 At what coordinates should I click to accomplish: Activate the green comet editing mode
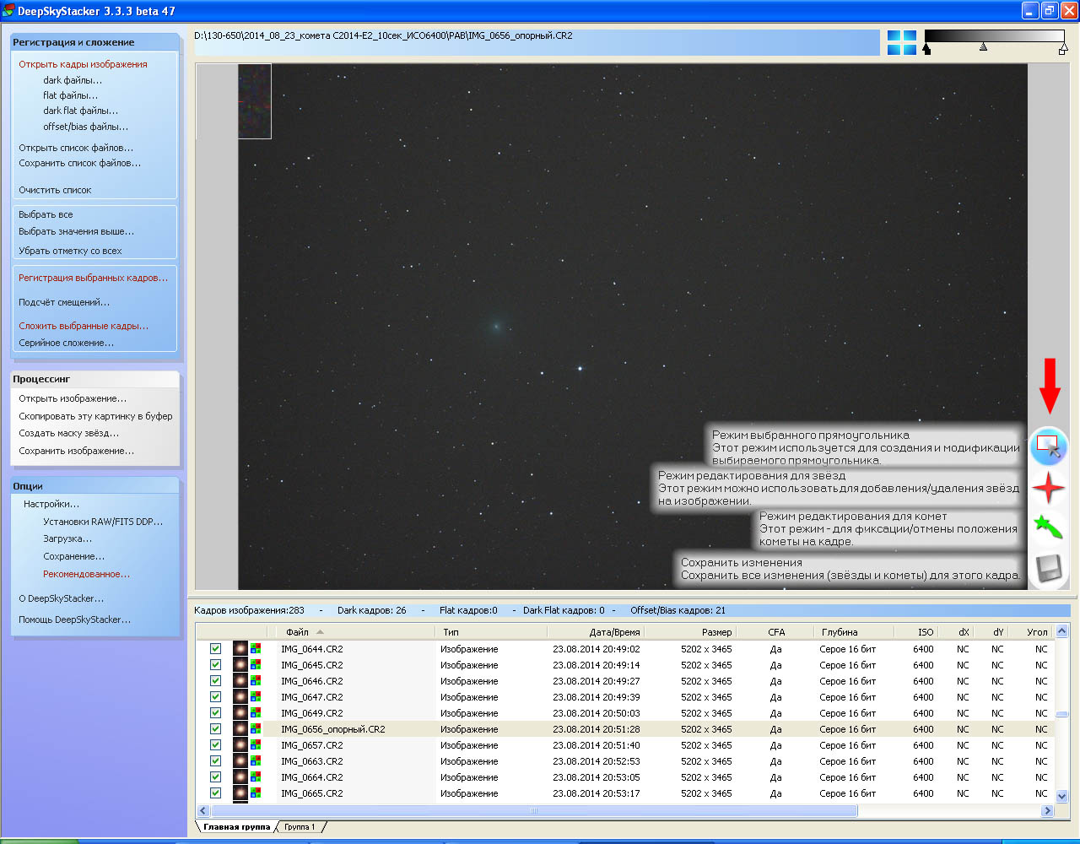point(1048,527)
